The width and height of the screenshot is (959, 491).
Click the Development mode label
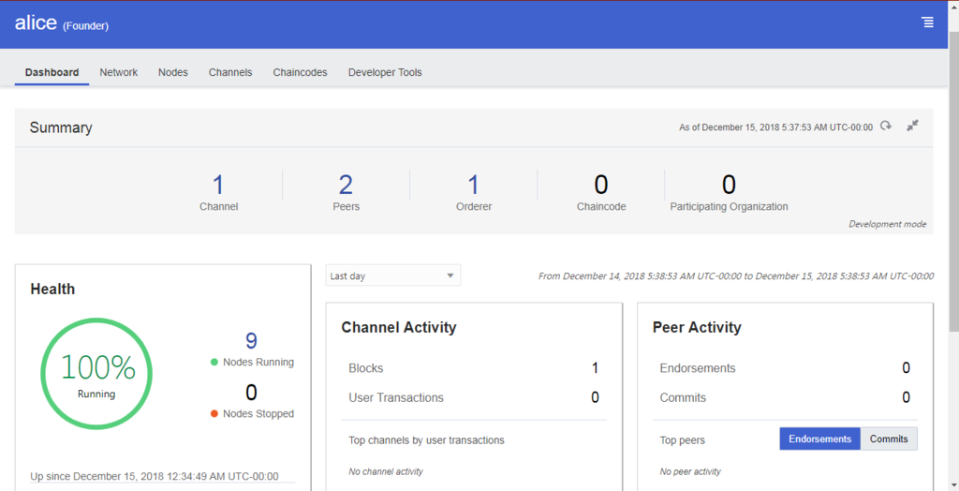[x=888, y=224]
